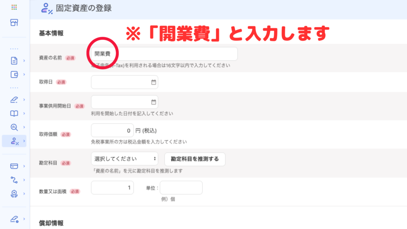Open the magnifier chart analysis icon
Viewport: 407px width, 229px height.
coord(14,127)
